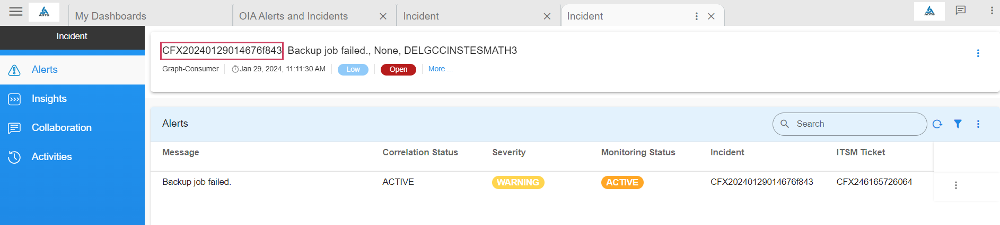Open the alerts filter icon
This screenshot has width=1000, height=225.
pos(958,124)
